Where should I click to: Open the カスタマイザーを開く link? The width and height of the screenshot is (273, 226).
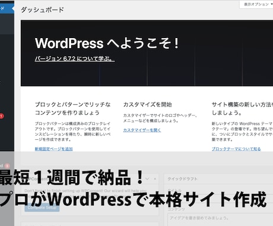142,130
